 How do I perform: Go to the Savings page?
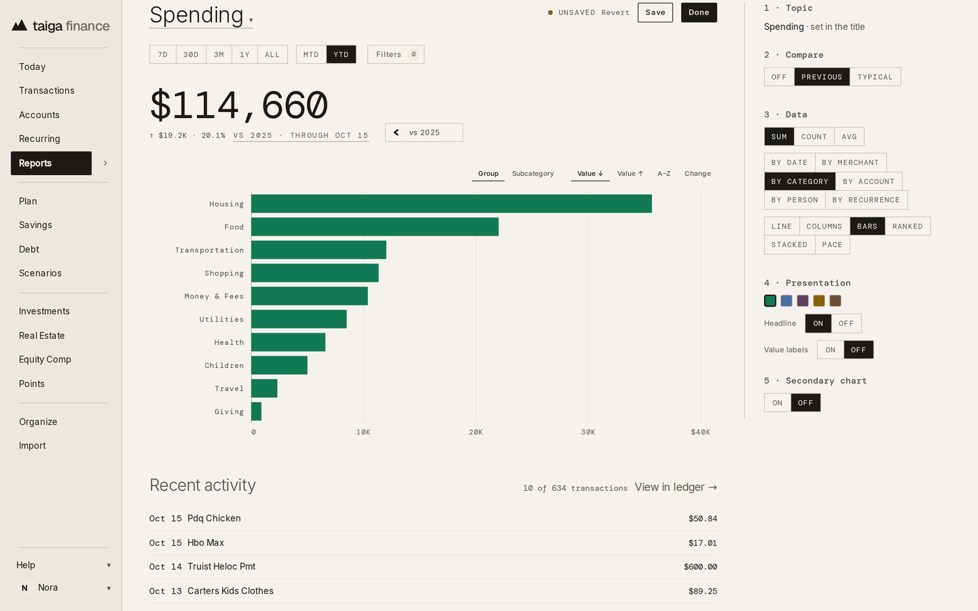35,225
